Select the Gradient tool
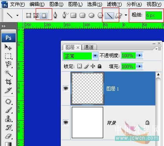The height and width of the screenshot is (146, 164). [x=8, y=144]
